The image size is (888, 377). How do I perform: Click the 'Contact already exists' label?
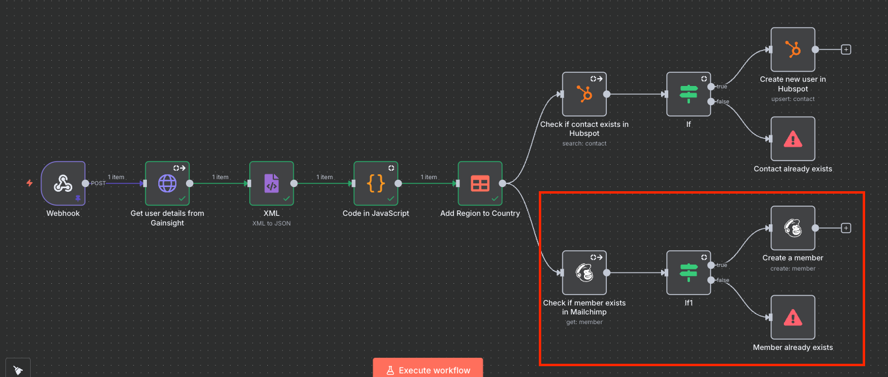793,169
